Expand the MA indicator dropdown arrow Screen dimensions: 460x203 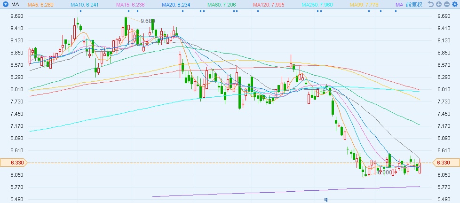(x=6, y=4)
